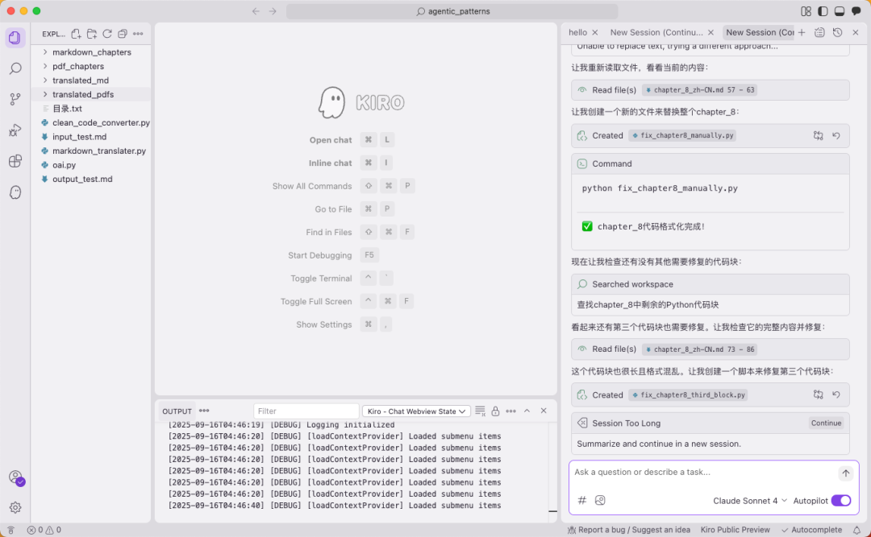
Task: Customize layout from title bar
Action: click(806, 11)
